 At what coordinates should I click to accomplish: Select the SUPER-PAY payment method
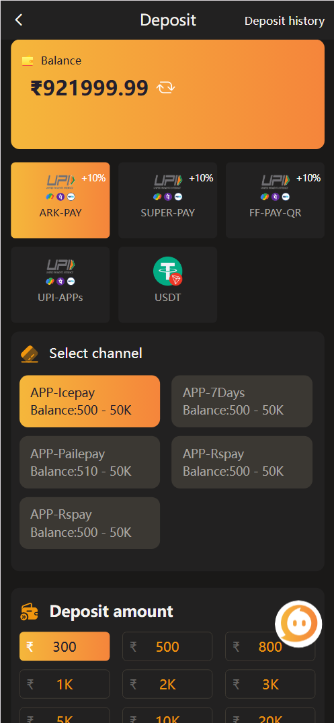click(x=168, y=200)
